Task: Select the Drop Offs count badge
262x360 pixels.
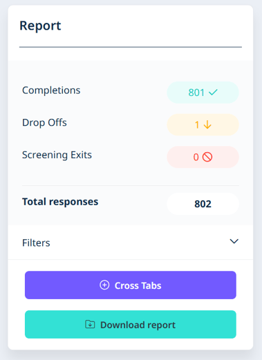Action: (203, 124)
